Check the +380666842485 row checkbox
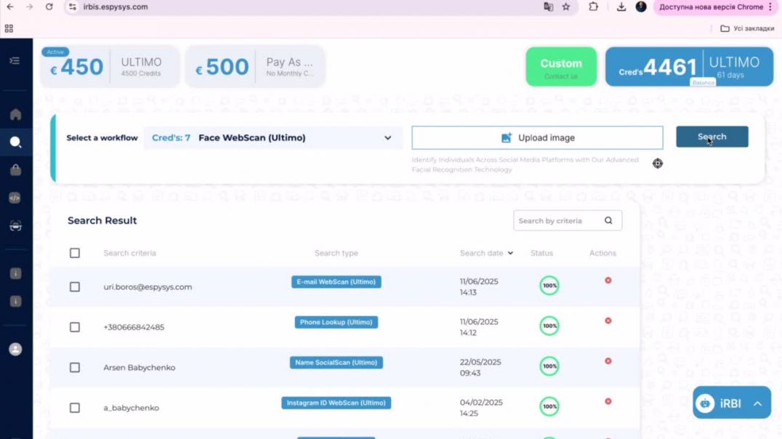Viewport: 782px width, 439px height. [75, 327]
